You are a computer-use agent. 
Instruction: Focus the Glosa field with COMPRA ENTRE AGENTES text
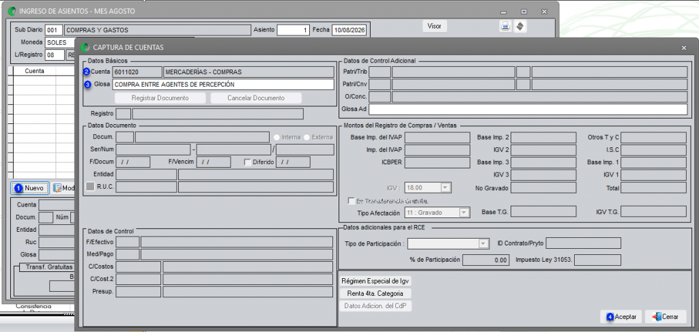point(223,85)
